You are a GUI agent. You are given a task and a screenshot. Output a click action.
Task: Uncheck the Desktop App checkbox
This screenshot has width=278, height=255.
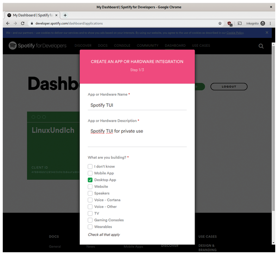point(90,180)
